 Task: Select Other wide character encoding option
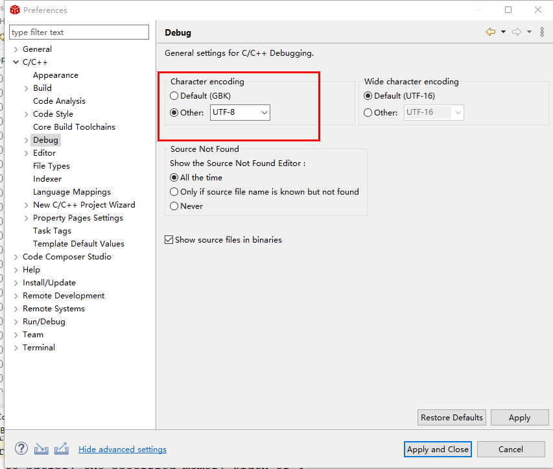[368, 113]
